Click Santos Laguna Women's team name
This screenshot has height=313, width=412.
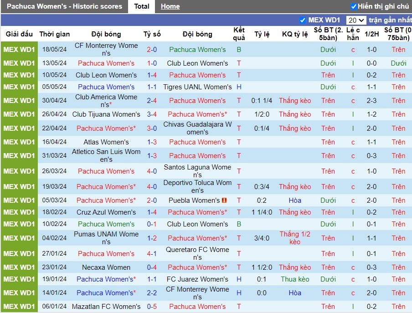point(197,171)
